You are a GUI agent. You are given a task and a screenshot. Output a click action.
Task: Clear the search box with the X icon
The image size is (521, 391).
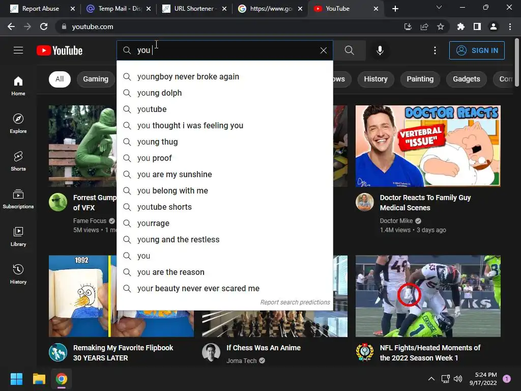tap(323, 50)
